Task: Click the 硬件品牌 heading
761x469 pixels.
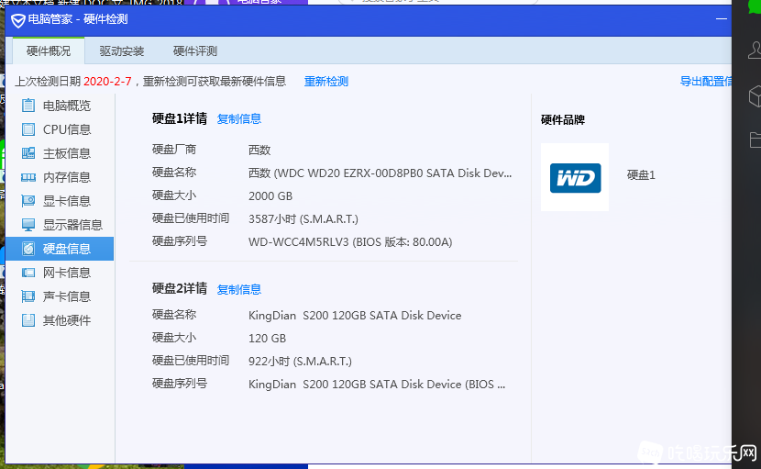Action: pyautogui.click(x=563, y=119)
